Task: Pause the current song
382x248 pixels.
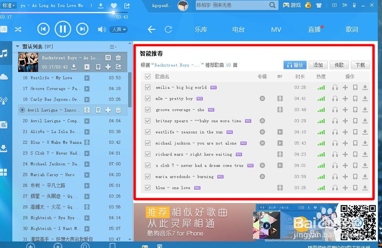Action: point(63,29)
